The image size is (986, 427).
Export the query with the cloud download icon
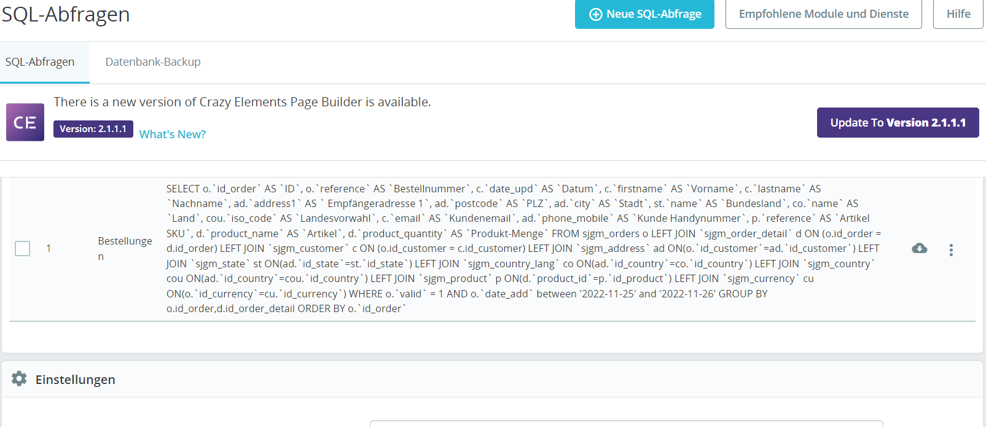coord(919,248)
